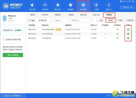This screenshot has width=136, height=98.
Task: Click the 固件大小 column header
Action: (94, 25)
